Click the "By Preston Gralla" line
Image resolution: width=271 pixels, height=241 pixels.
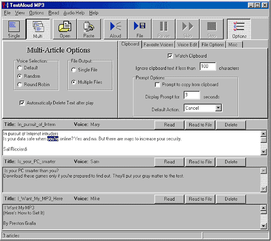point(20,223)
